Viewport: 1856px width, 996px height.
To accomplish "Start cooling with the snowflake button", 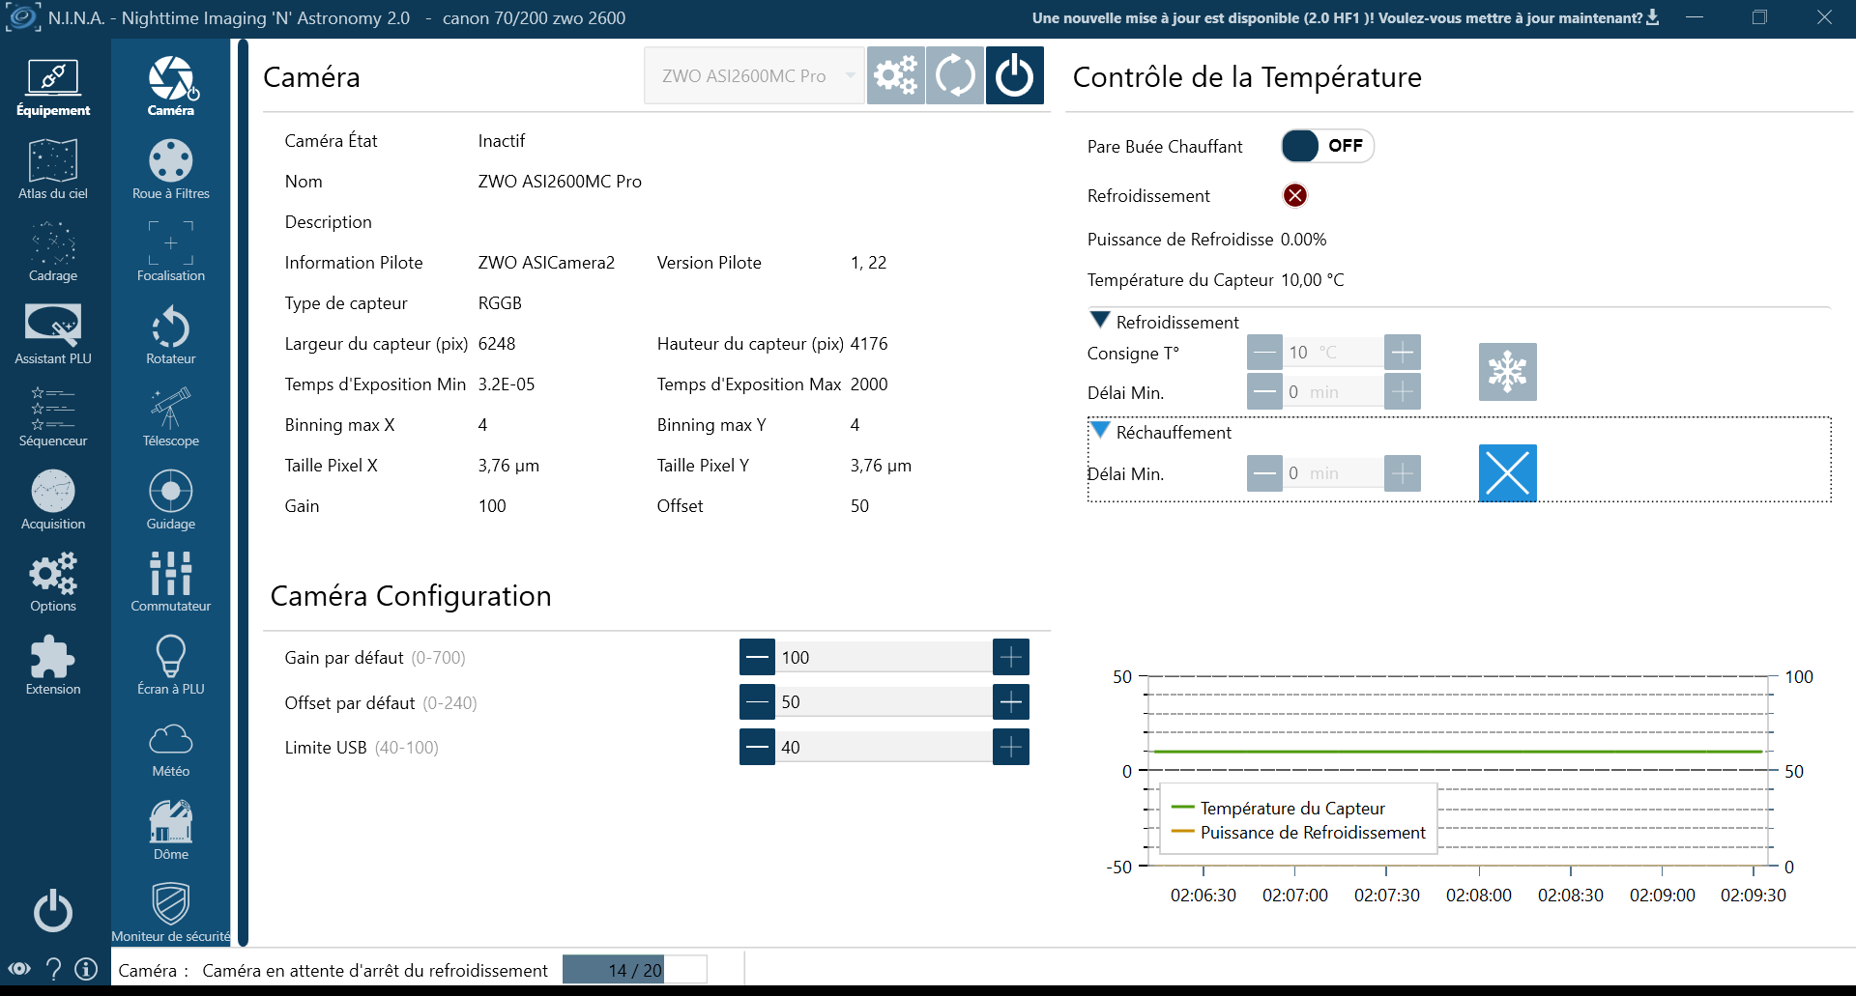I will click(1507, 372).
